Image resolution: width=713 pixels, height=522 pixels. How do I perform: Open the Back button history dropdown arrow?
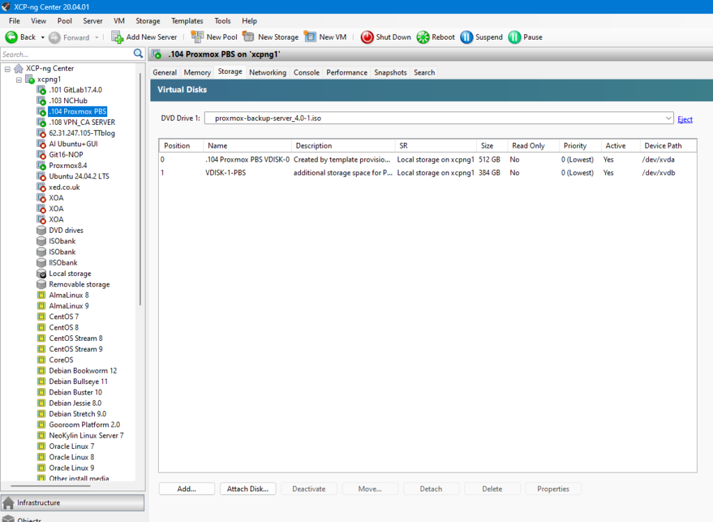tap(42, 38)
